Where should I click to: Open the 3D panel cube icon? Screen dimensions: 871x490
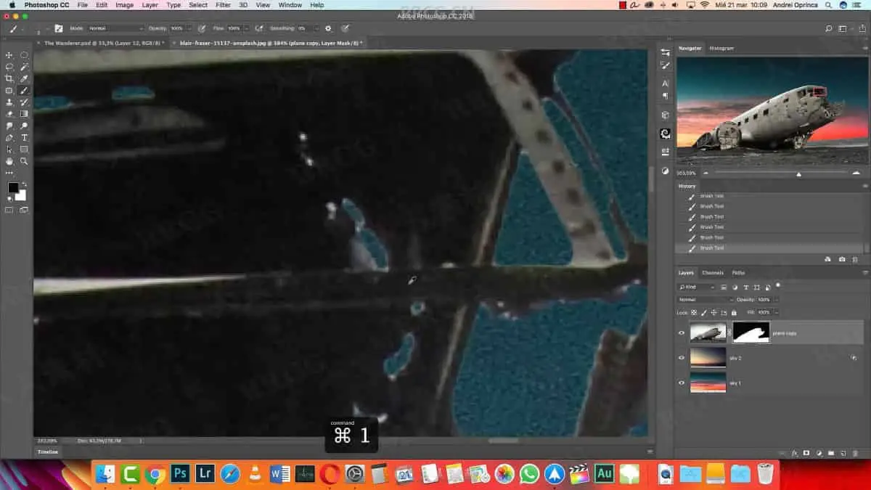click(x=665, y=115)
